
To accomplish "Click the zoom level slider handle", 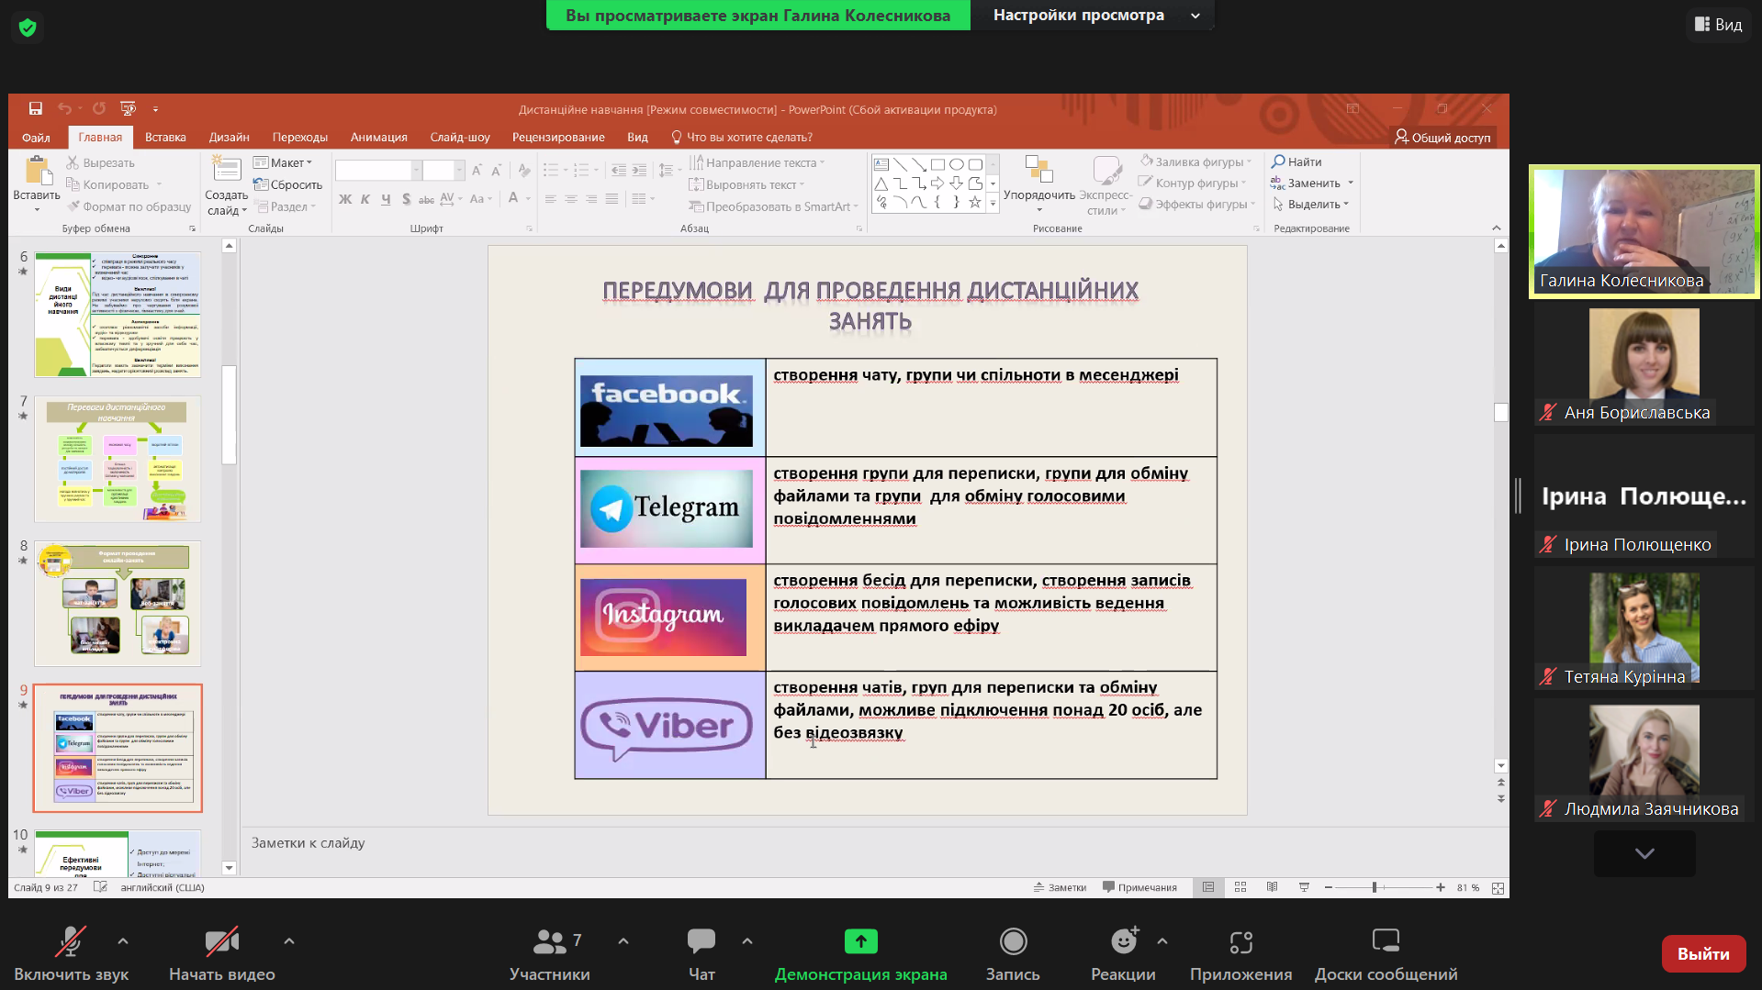I will [1375, 887].
